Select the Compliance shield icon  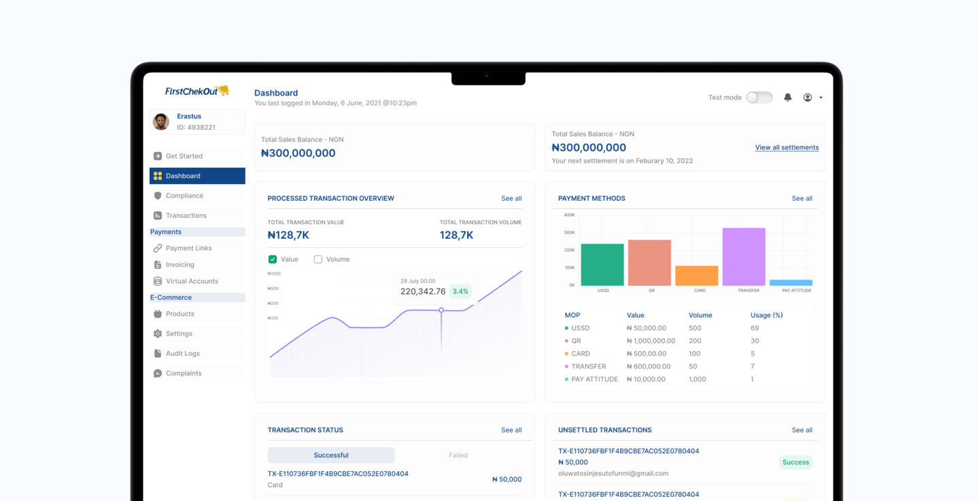point(158,196)
